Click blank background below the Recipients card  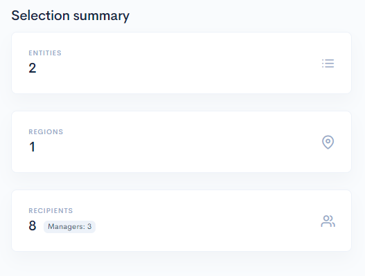tap(181, 264)
